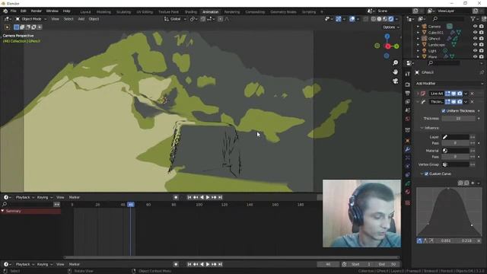Click the Layer influence field
Image resolution: width=487 pixels, height=274 pixels.
point(456,137)
